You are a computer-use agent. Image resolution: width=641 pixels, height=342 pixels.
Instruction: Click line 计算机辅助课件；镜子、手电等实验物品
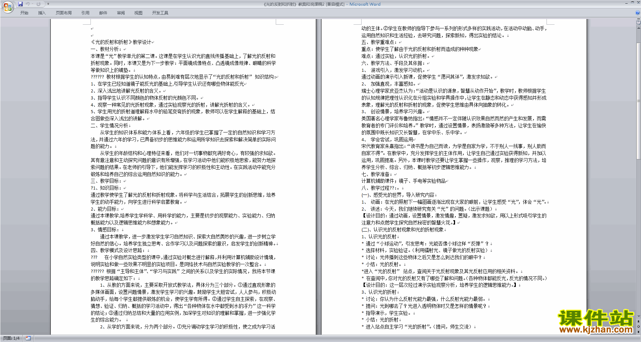[403, 181]
